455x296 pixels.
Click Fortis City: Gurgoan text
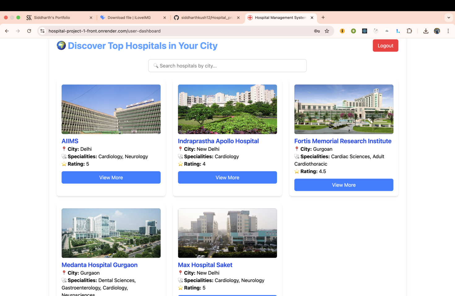[316, 149]
